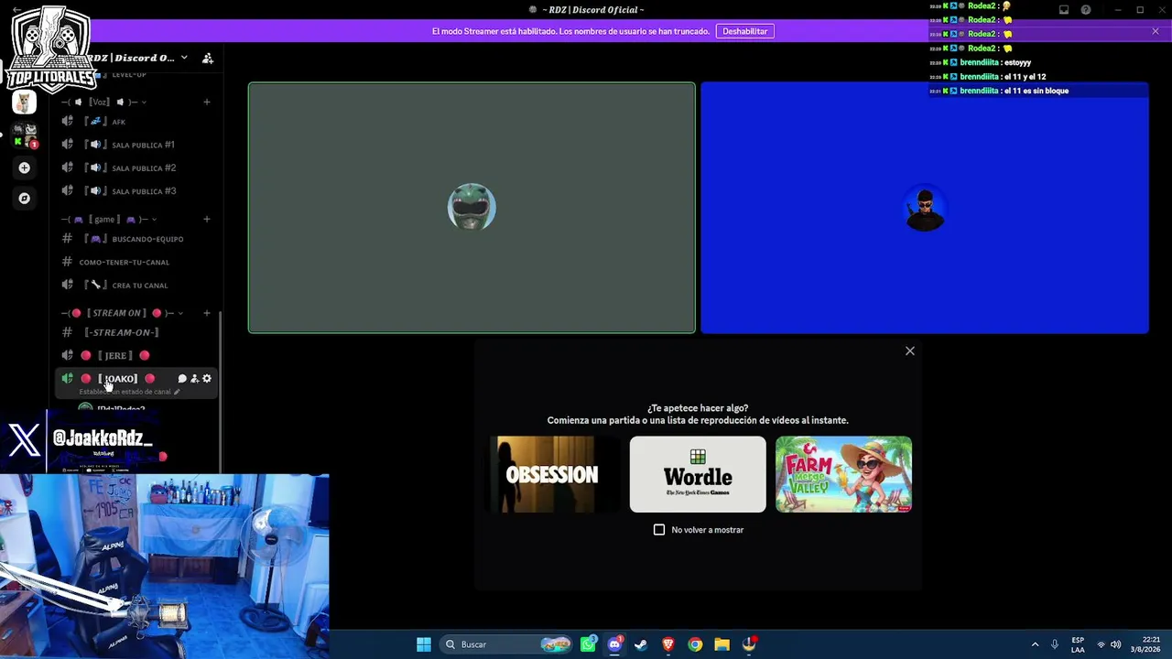
Task: Open Discord from the taskbar
Action: (x=614, y=644)
